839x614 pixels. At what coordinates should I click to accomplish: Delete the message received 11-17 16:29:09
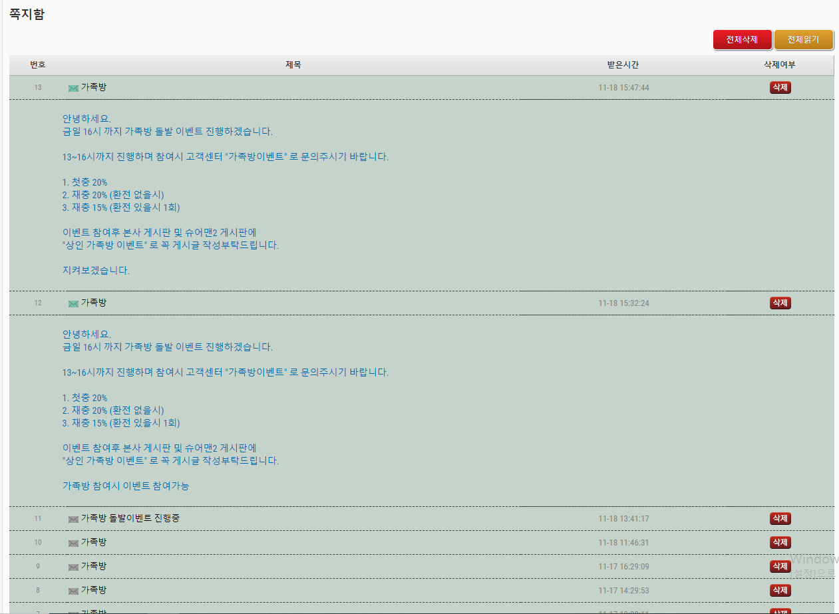pyautogui.click(x=780, y=566)
